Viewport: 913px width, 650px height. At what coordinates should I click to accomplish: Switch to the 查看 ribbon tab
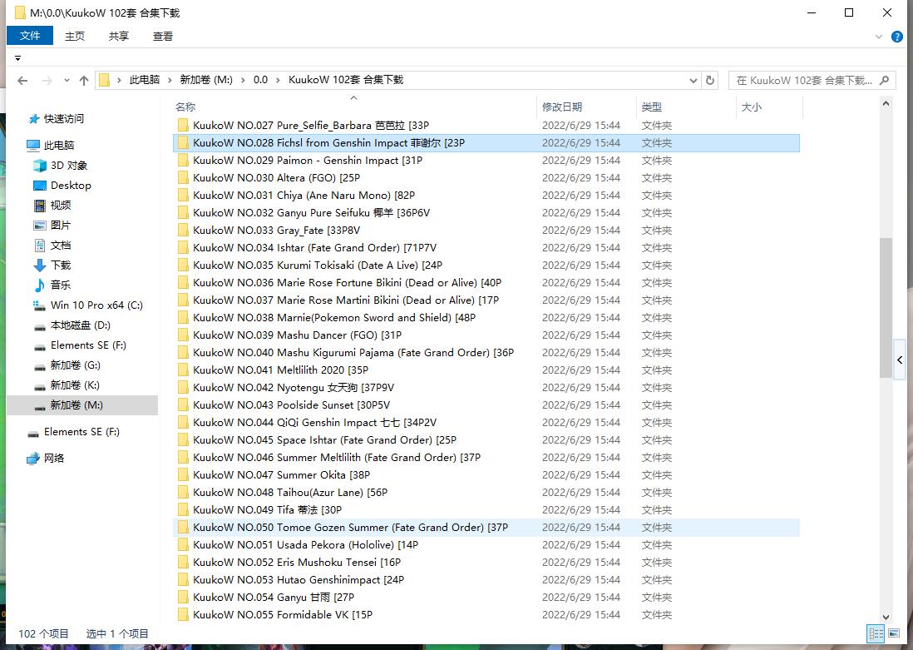pos(163,36)
